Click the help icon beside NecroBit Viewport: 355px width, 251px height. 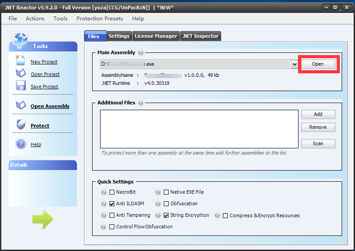(104, 192)
